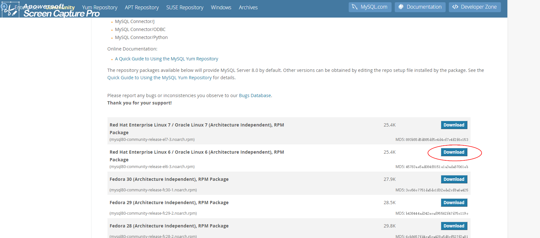This screenshot has width=540, height=238.
Task: Click the Developer Zone code brackets icon
Action: [455, 7]
